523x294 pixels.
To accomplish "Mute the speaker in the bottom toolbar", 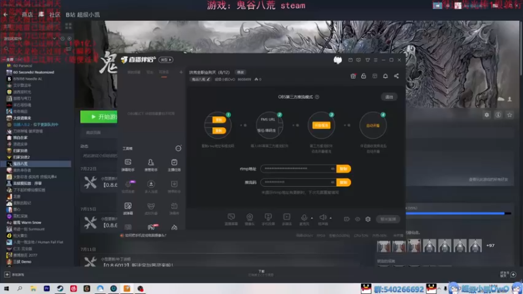I will click(x=322, y=218).
